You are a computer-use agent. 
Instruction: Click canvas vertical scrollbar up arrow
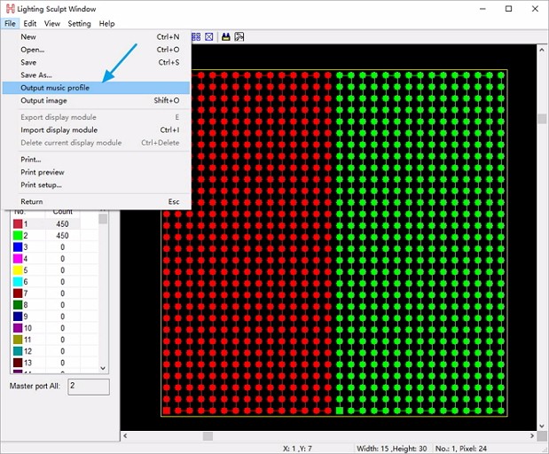coord(542,50)
